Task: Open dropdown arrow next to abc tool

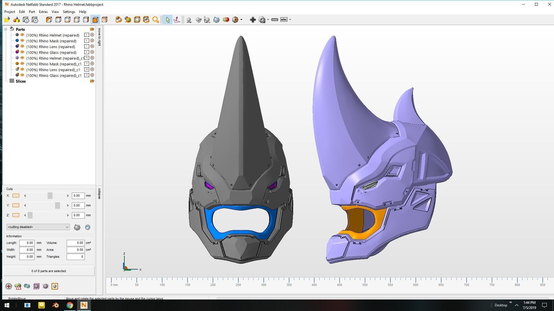Action: tap(290, 20)
